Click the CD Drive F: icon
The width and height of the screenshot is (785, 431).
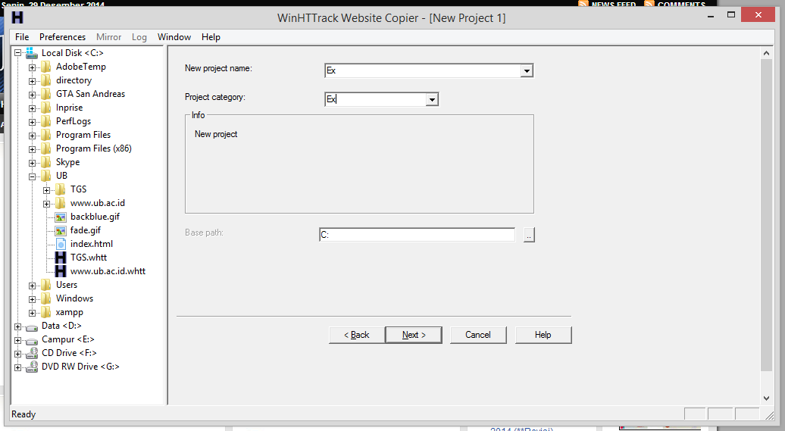click(32, 353)
